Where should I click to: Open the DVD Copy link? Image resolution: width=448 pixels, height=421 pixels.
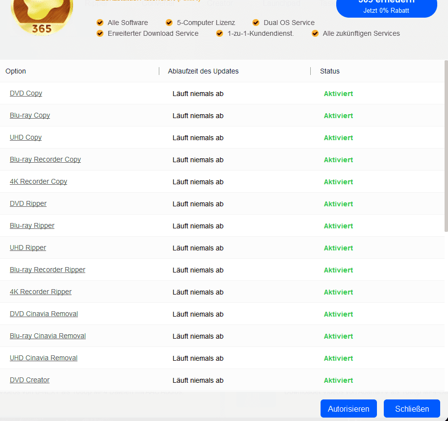[26, 94]
